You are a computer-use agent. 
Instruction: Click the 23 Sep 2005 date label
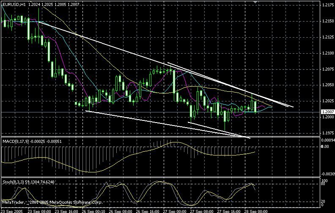pyautogui.click(x=11, y=211)
